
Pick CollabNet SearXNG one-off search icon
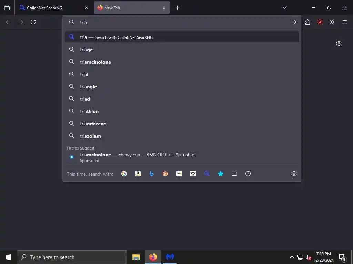pyautogui.click(x=207, y=174)
